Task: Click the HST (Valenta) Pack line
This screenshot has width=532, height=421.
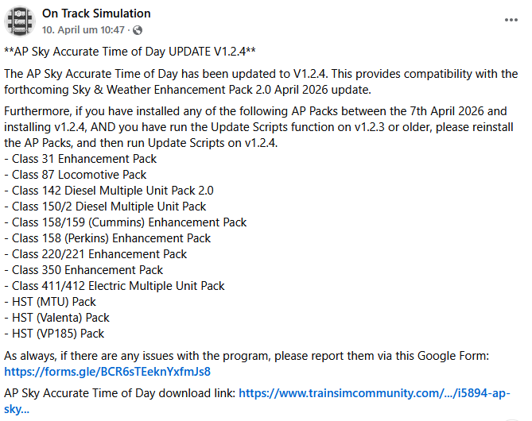Action: point(57,318)
